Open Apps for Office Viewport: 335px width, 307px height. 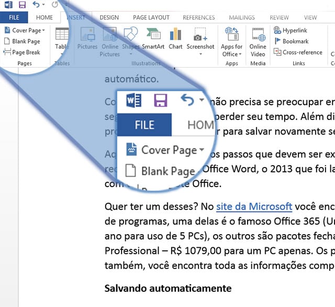pyautogui.click(x=231, y=42)
